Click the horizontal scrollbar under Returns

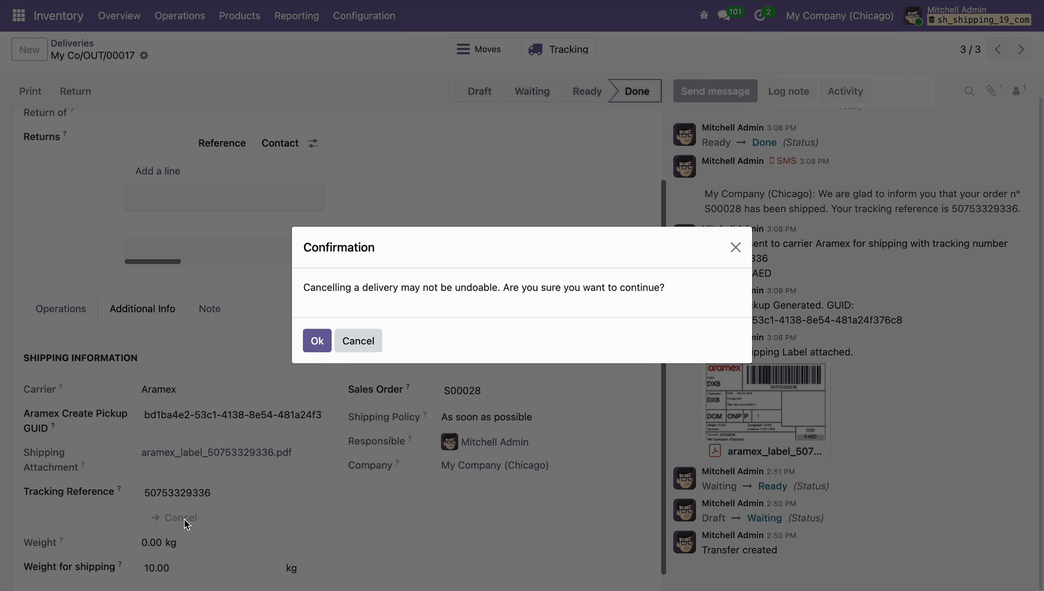coord(153,261)
